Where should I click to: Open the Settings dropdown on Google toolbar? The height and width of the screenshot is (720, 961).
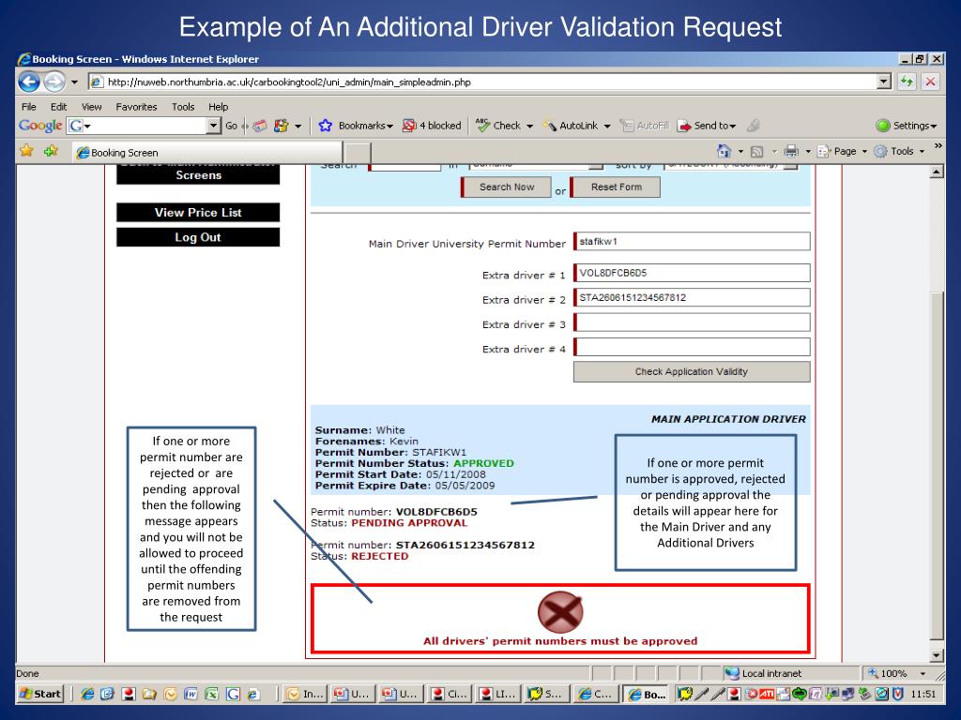coord(934,127)
